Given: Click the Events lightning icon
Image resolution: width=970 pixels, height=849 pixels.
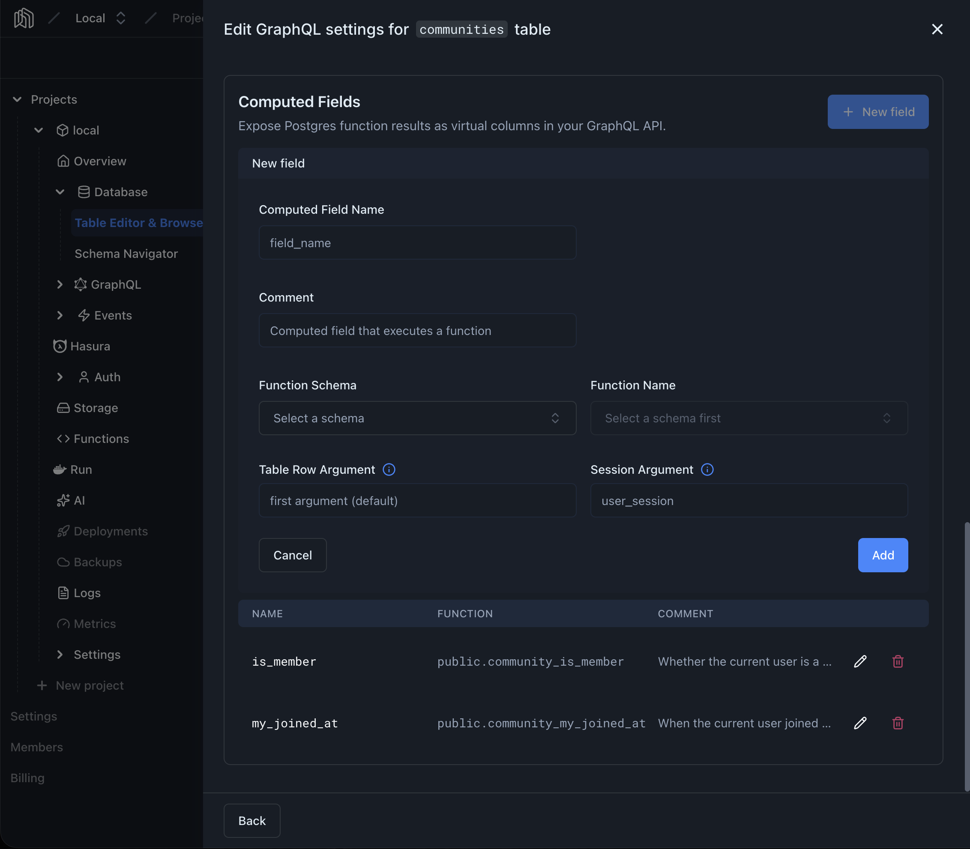Looking at the screenshot, I should [84, 315].
